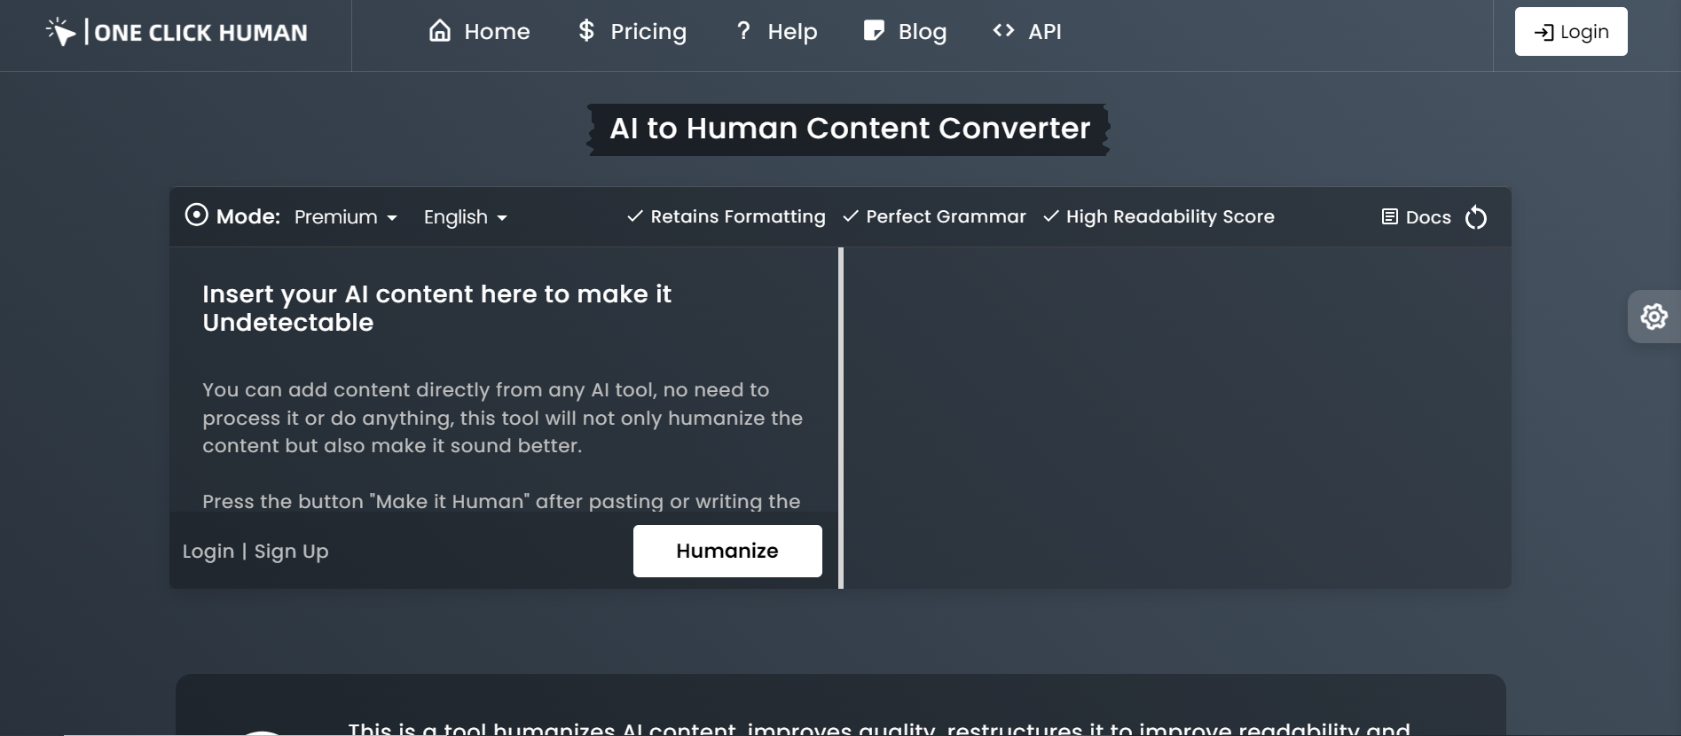
Task: Click checkmark beside Perfect Grammar
Action: pyautogui.click(x=850, y=216)
